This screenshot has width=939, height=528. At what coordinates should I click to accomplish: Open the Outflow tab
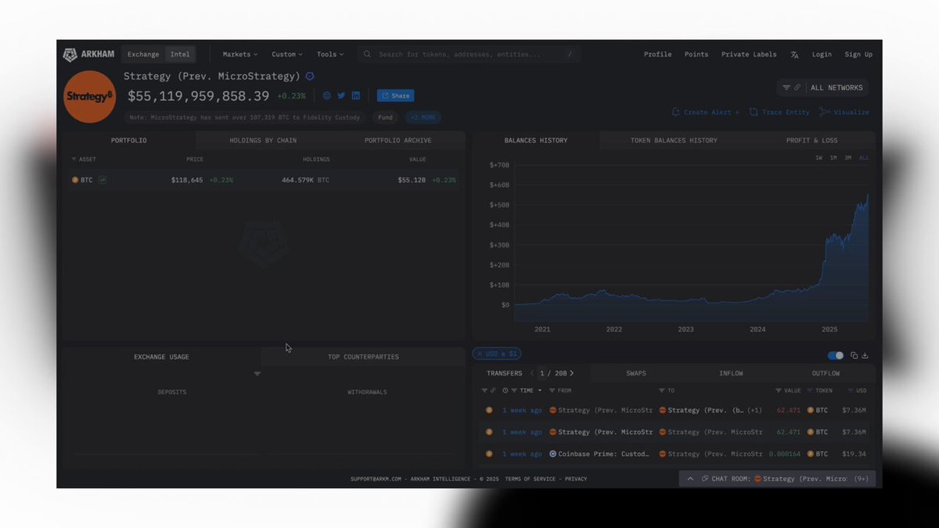pos(826,373)
